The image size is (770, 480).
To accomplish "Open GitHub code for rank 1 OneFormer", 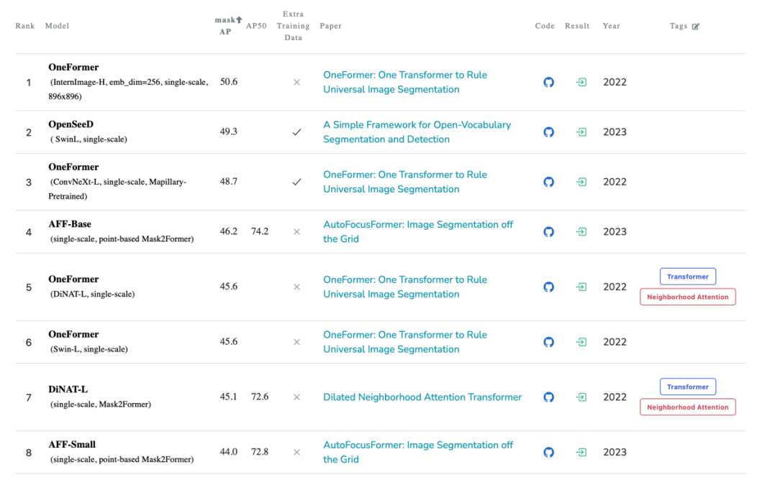I will pyautogui.click(x=548, y=82).
